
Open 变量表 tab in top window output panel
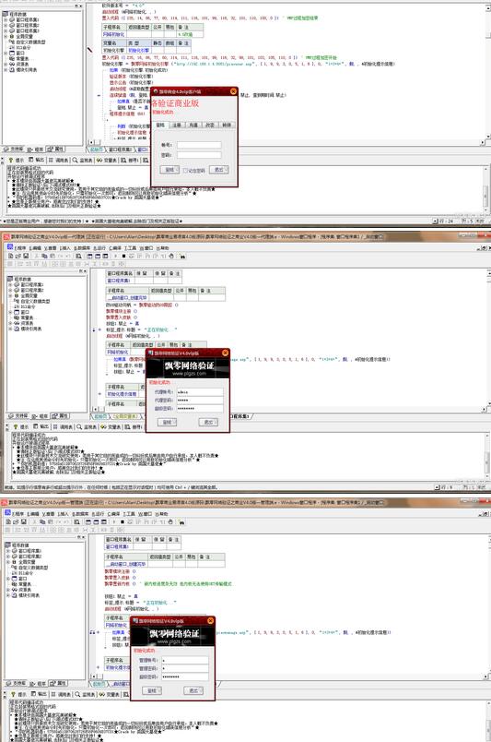coord(107,161)
